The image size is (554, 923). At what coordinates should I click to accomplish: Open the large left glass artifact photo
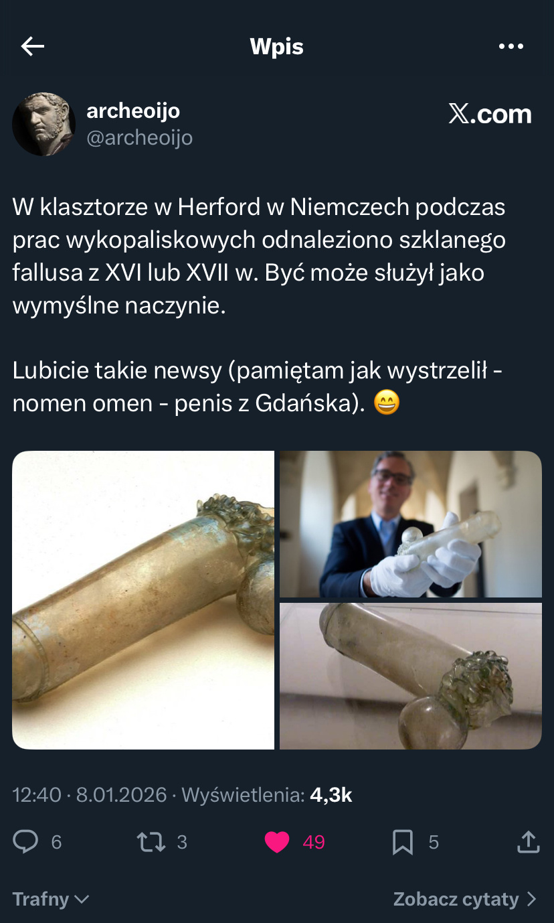[143, 600]
